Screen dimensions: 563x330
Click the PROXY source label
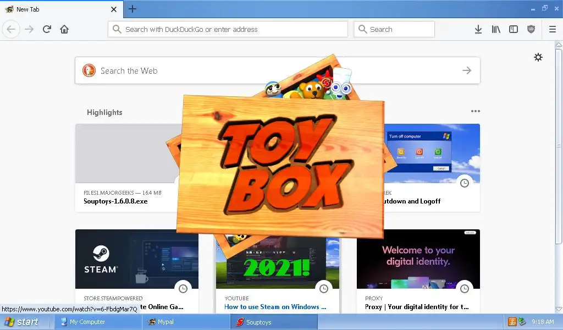click(x=374, y=299)
